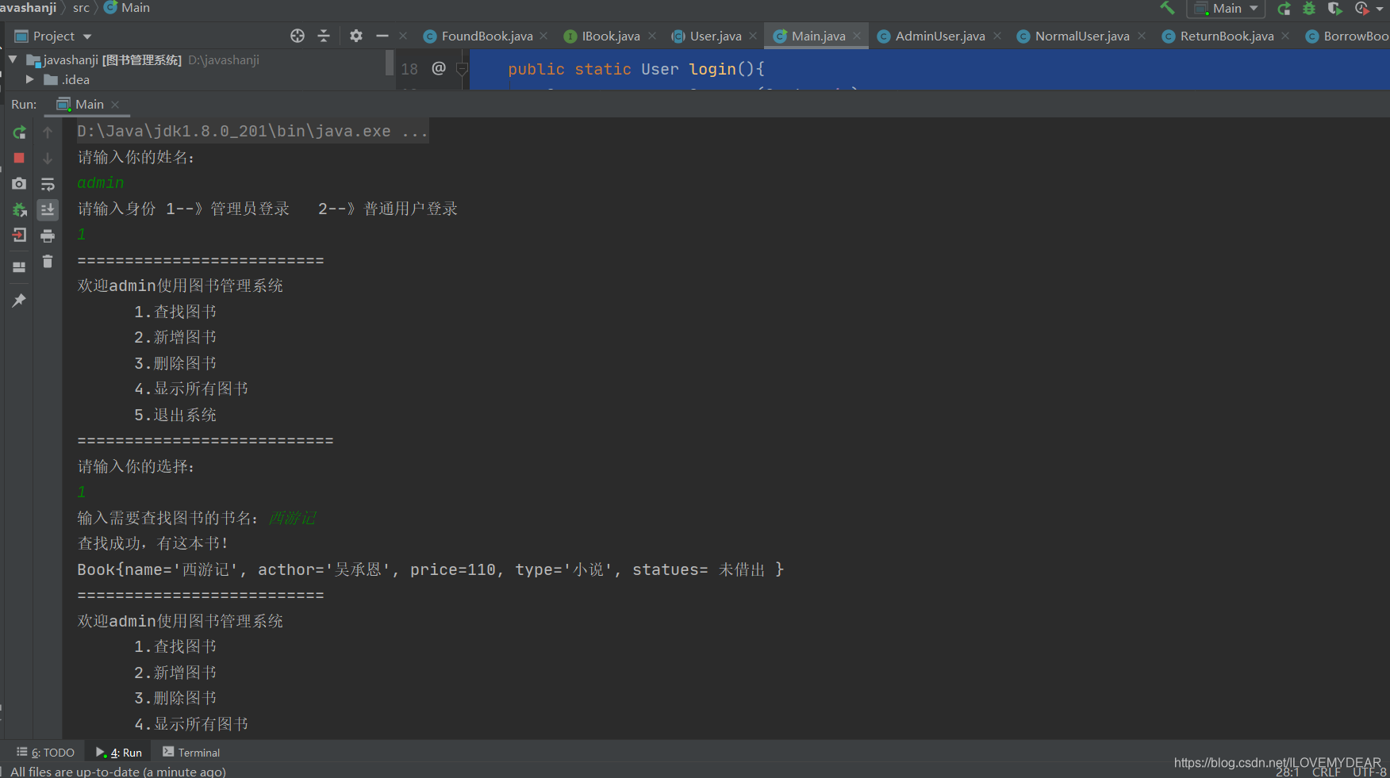Screen dimensions: 1390x778
Task: Open the Main run configuration dropdown
Action: pos(1226,9)
